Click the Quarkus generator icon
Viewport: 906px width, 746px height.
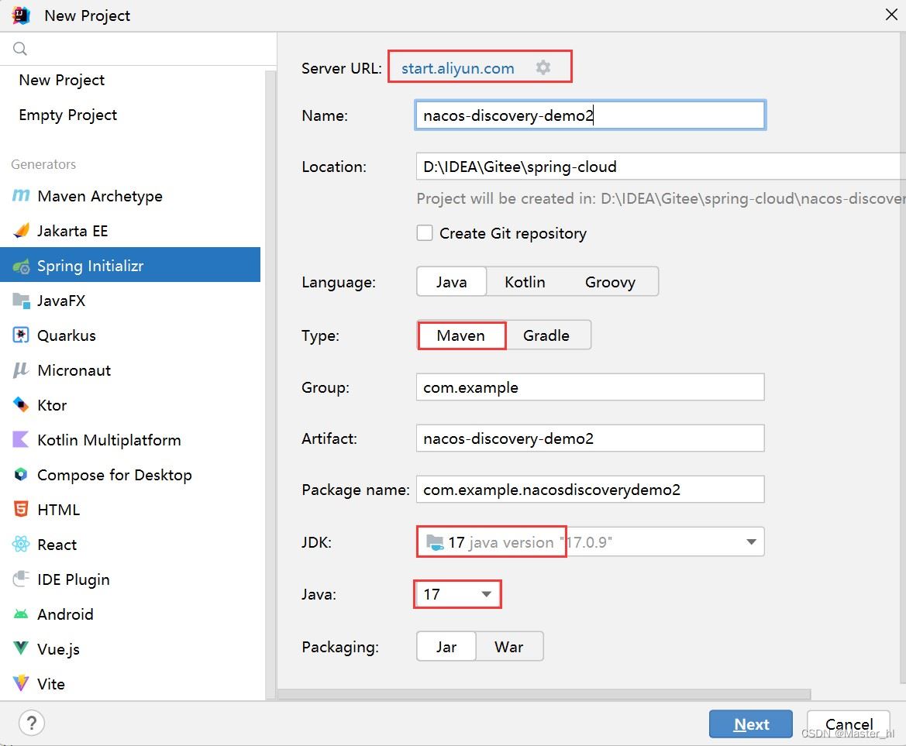(21, 335)
